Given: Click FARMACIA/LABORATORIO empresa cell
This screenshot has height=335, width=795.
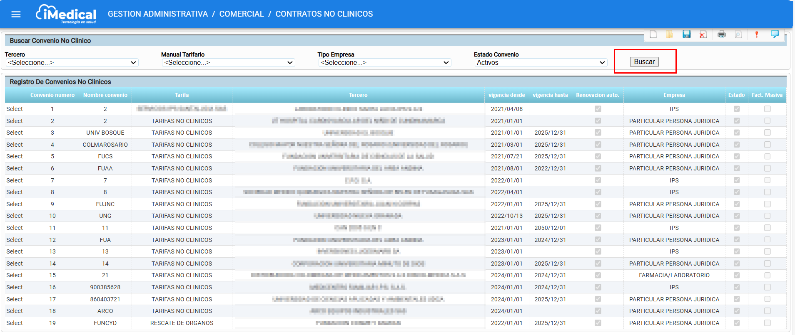Looking at the screenshot, I should click(x=674, y=275).
